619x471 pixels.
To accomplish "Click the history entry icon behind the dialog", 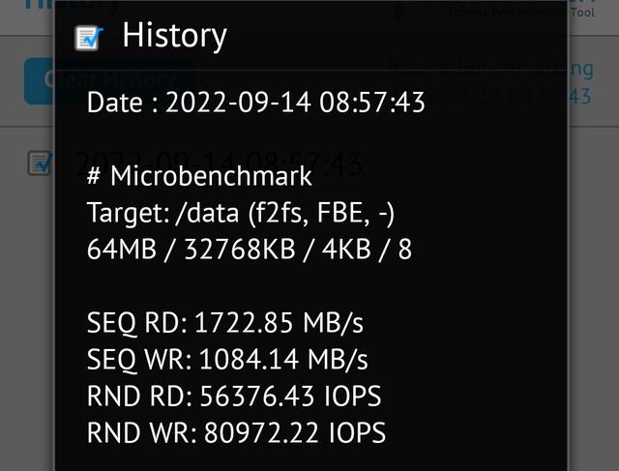I will click(x=40, y=162).
